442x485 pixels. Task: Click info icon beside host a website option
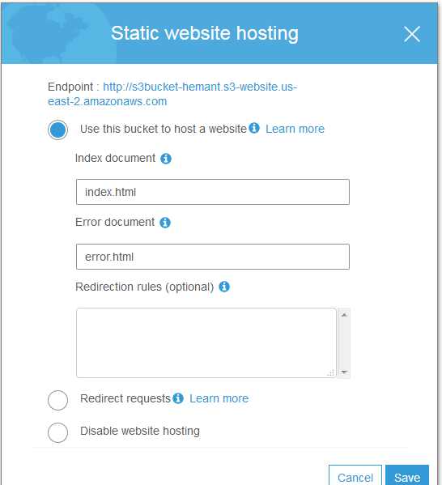254,128
